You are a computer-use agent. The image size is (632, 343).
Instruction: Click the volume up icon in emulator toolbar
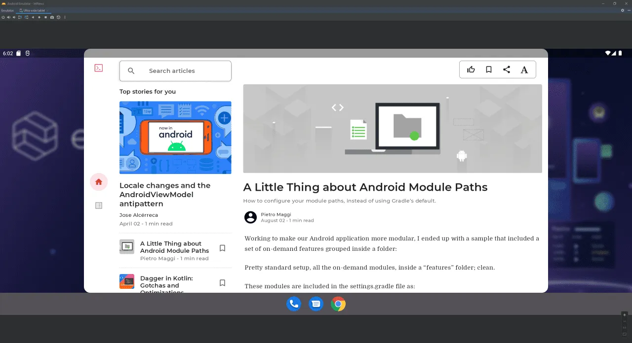click(x=8, y=17)
